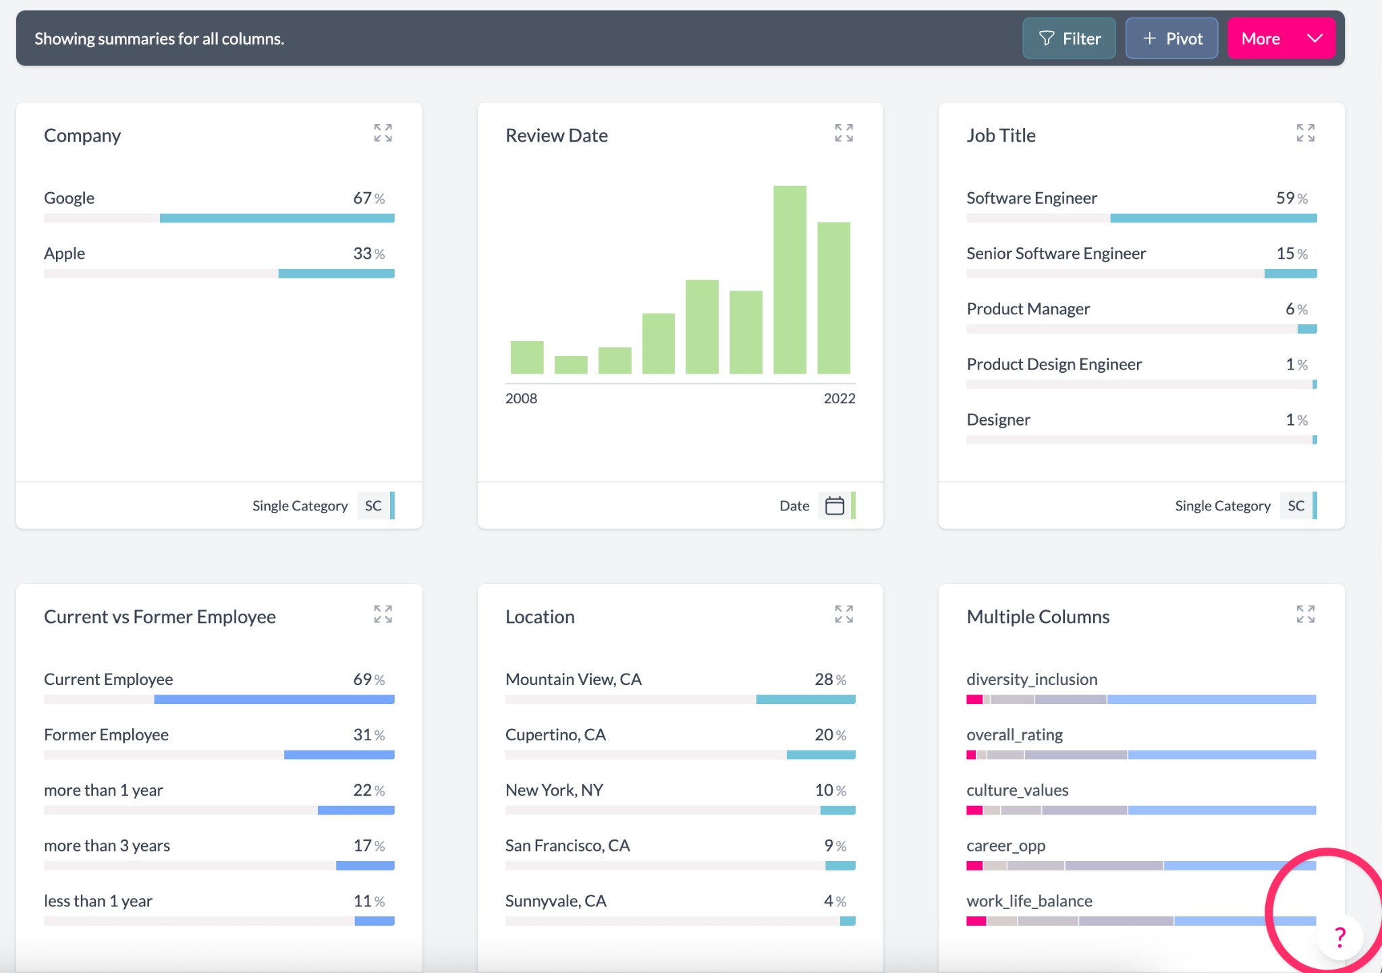1382x973 pixels.
Task: Select the Software Engineer row
Action: (1032, 198)
